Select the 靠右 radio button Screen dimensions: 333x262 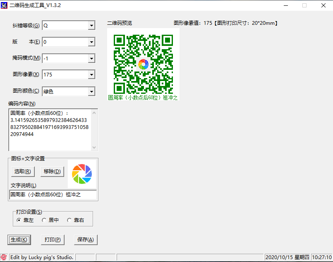click(x=69, y=220)
